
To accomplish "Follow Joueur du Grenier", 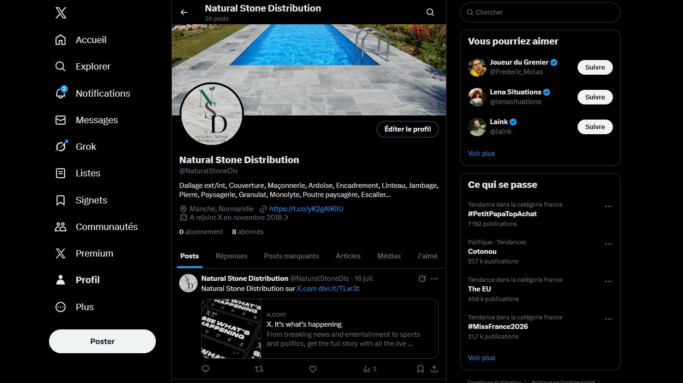I will [595, 67].
